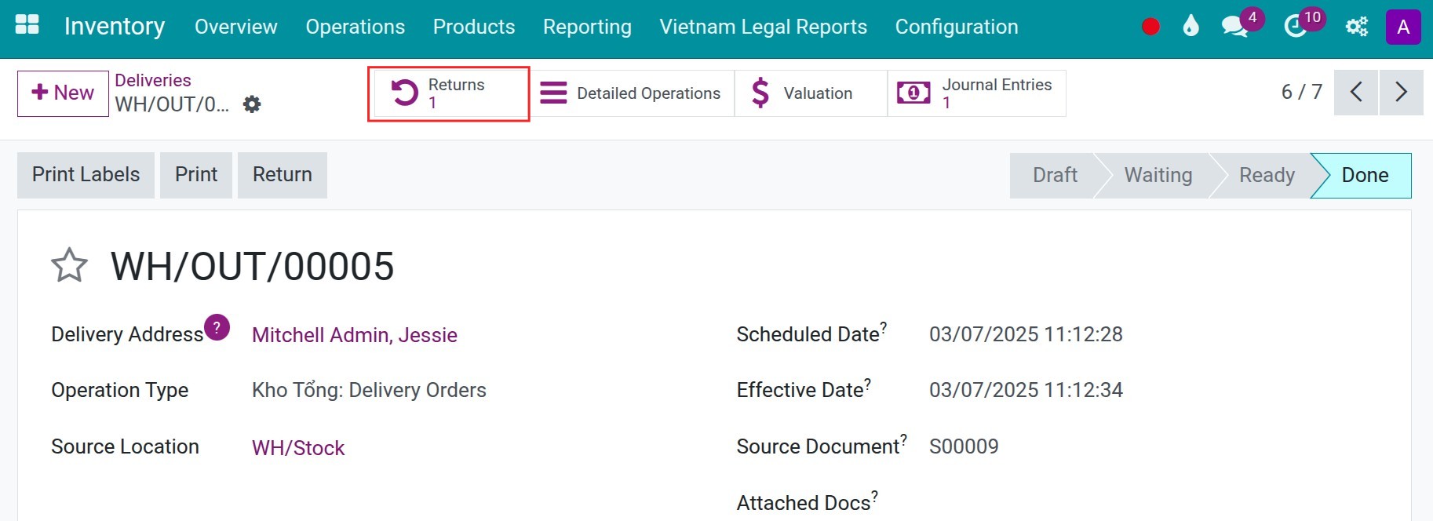The width and height of the screenshot is (1433, 521).
Task: Open the Configuration menu
Action: click(x=957, y=27)
